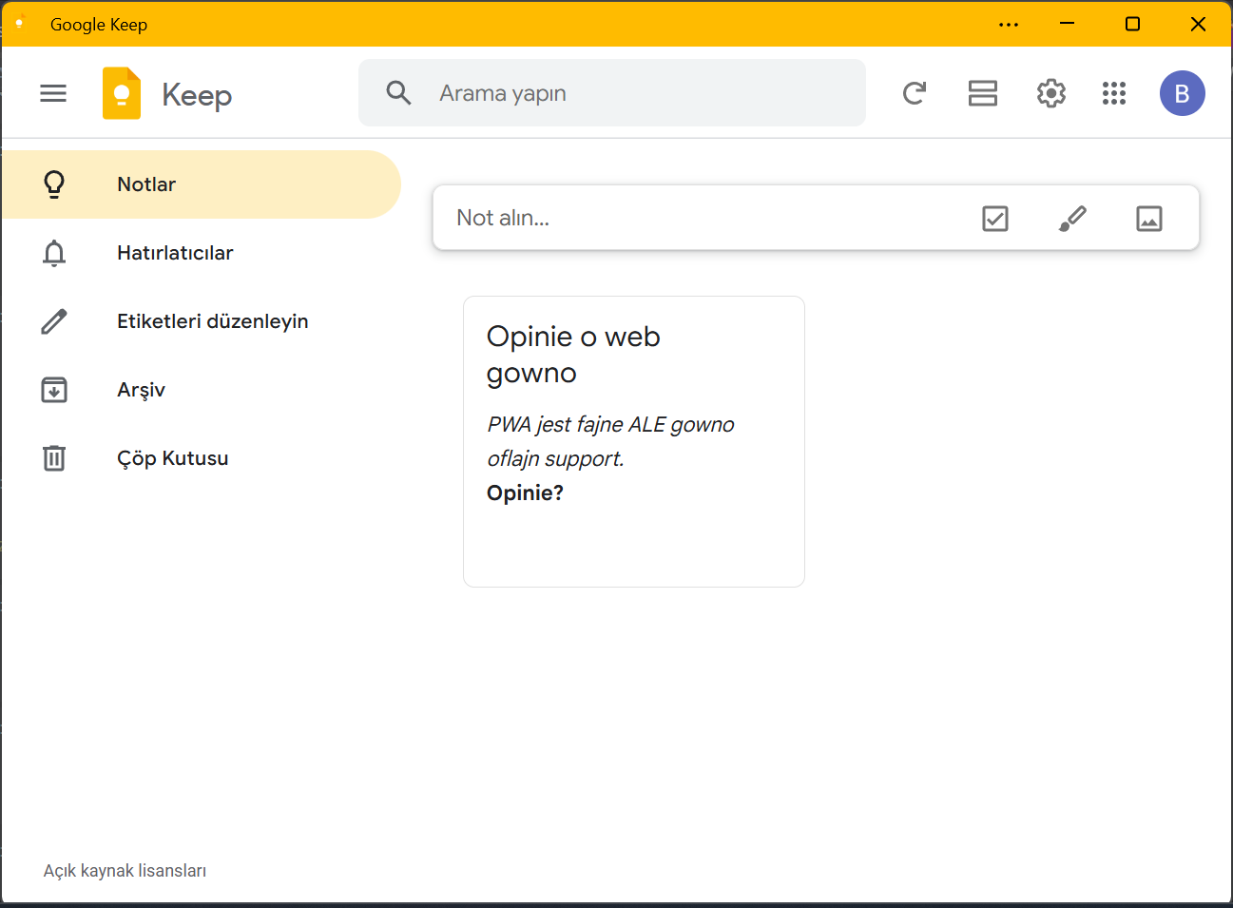Click the Arşiv archive box icon
The image size is (1233, 908).
tap(54, 390)
